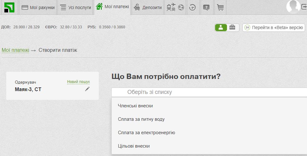Open the train and plane tickets icon
Screen dimensions: 307x156
pyautogui.click(x=171, y=7)
